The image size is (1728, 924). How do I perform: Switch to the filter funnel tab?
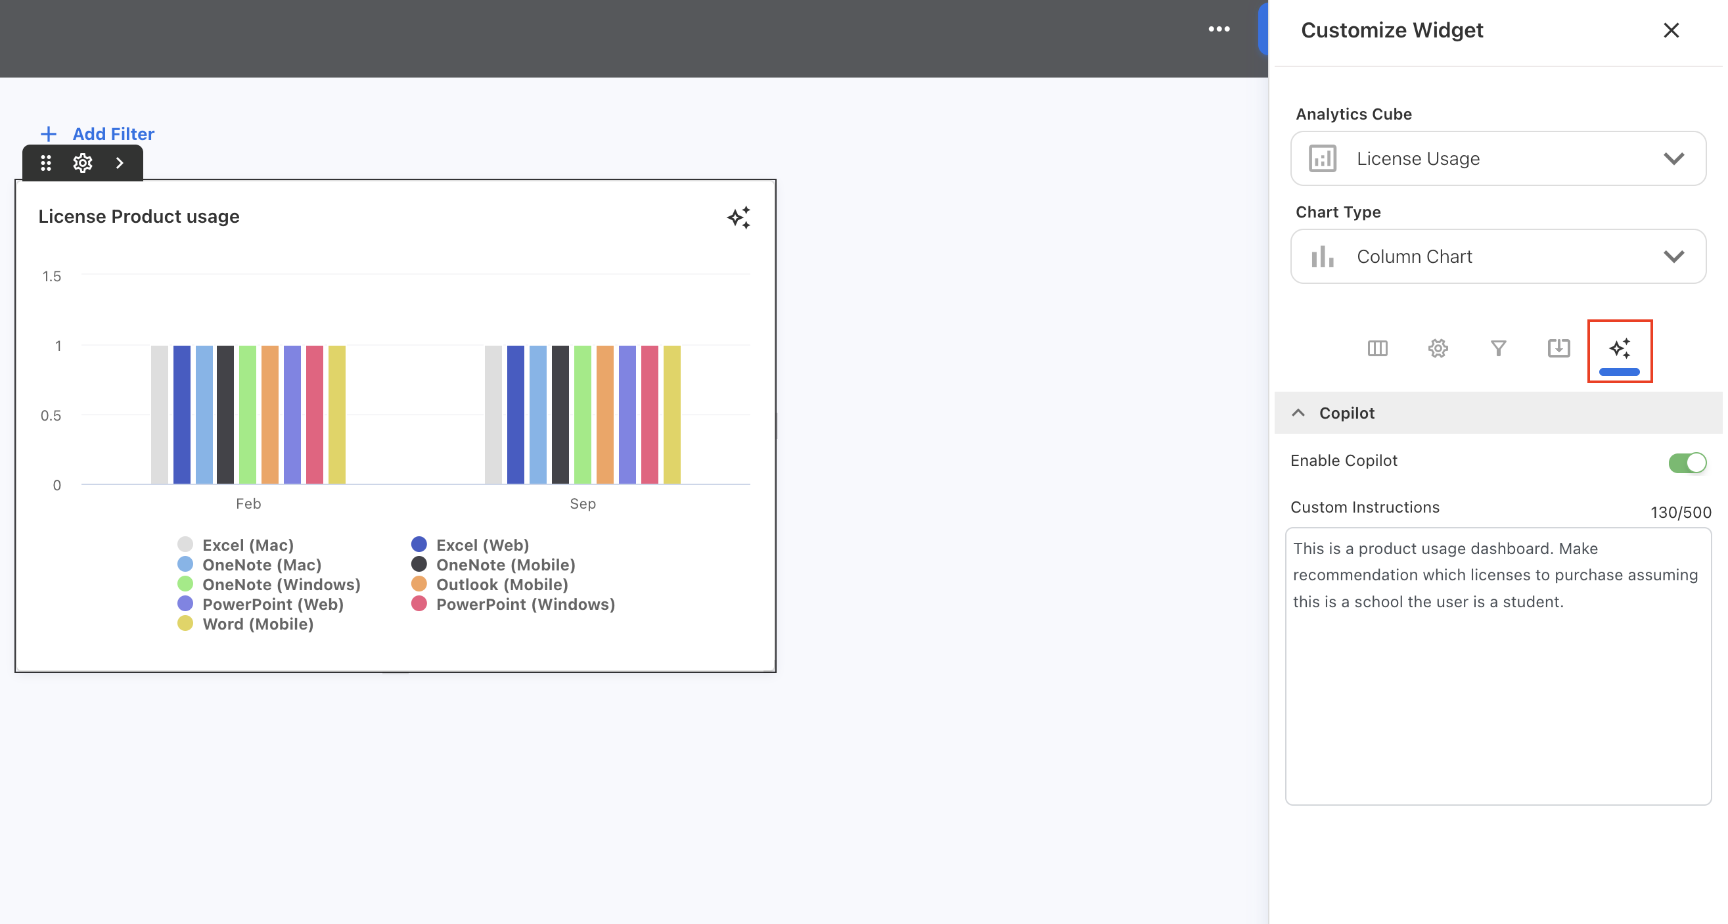1498,348
